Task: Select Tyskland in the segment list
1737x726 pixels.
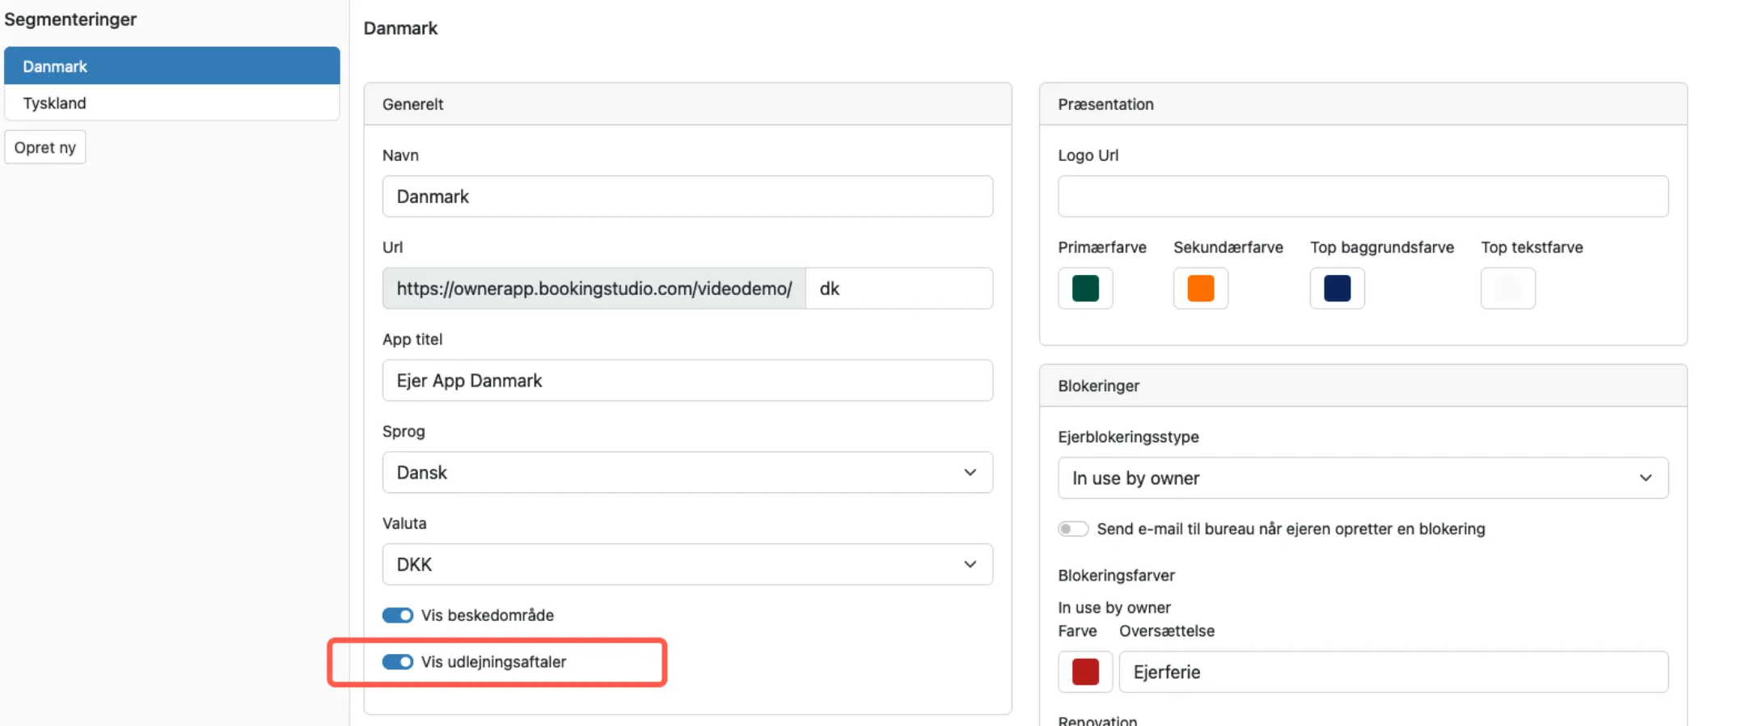Action: 171,103
